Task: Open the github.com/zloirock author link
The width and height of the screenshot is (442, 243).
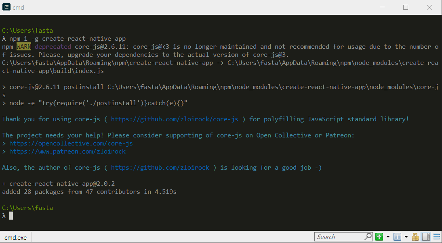Action: click(160, 168)
